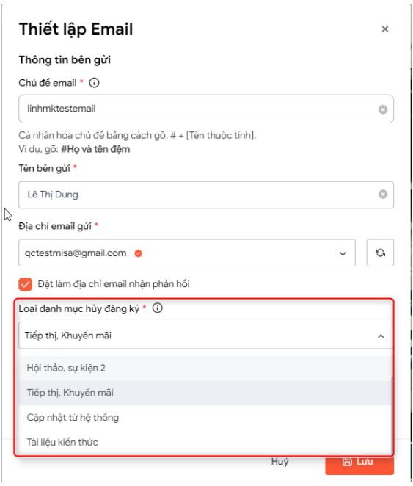Click info icon beside Loại danh mục hủy đăng ký

(x=157, y=308)
